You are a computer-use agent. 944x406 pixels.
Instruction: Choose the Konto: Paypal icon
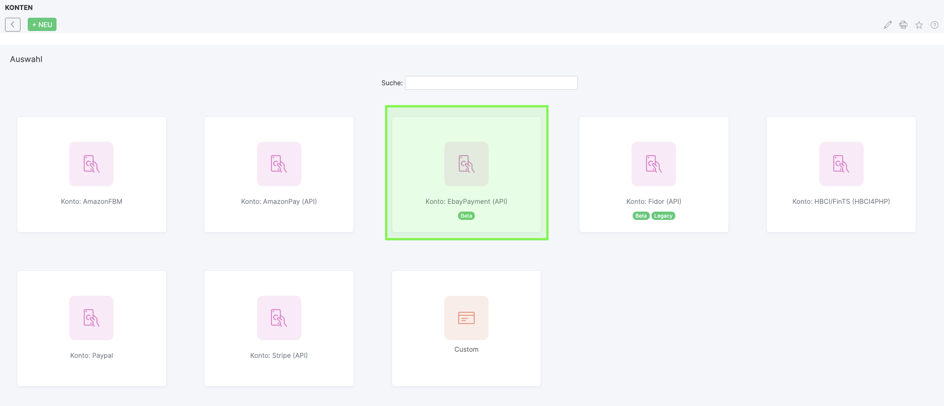click(91, 318)
